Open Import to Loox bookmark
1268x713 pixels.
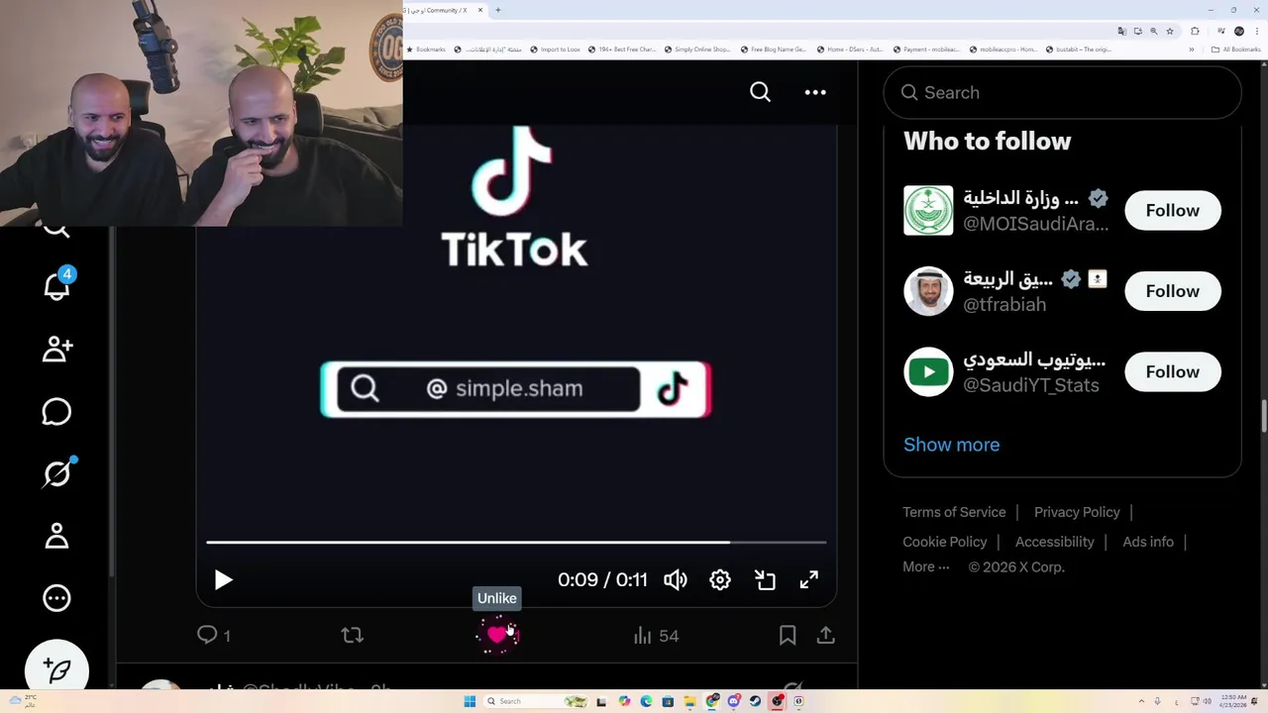[x=555, y=50]
